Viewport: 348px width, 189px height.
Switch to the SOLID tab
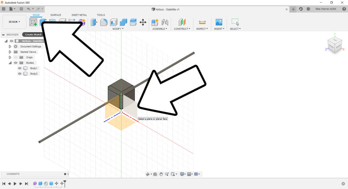(x=36, y=15)
